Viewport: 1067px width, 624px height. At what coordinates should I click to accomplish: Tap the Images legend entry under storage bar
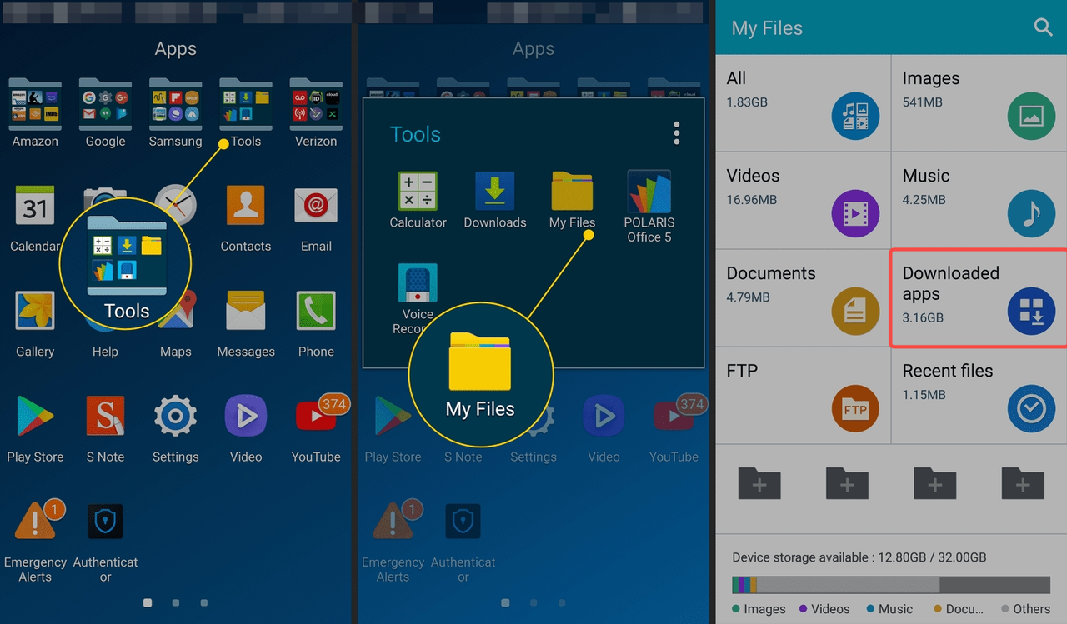coord(759,609)
